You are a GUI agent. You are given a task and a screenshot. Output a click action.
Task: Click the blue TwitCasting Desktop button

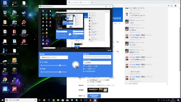point(94,96)
